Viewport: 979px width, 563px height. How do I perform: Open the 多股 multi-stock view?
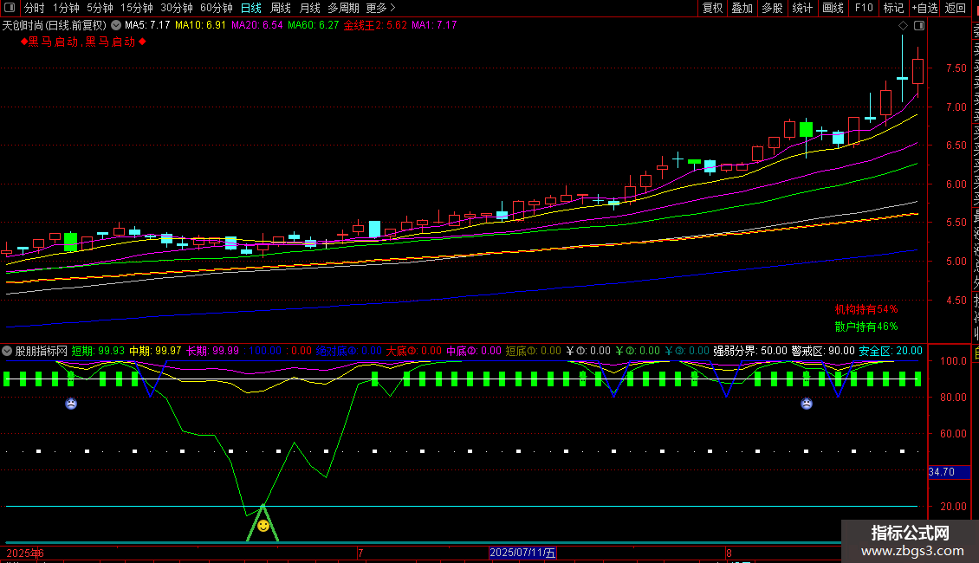pos(772,8)
